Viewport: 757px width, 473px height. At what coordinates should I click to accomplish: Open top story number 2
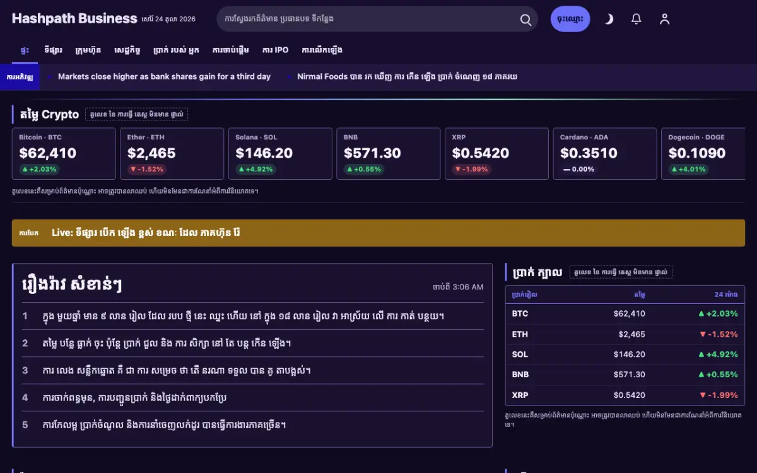pyautogui.click(x=253, y=343)
